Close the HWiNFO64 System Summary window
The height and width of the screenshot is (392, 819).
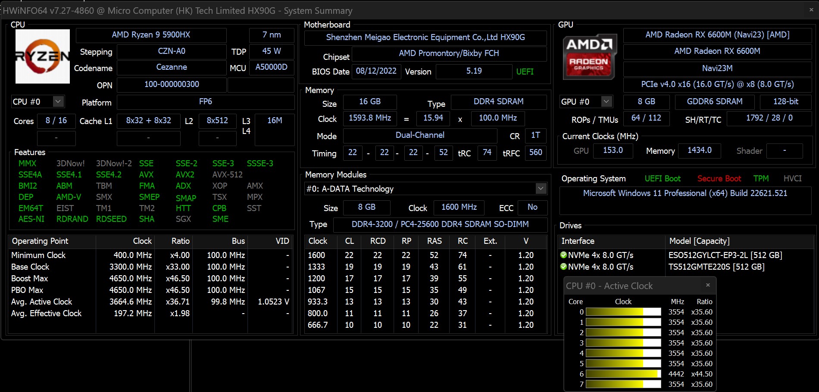(x=811, y=10)
